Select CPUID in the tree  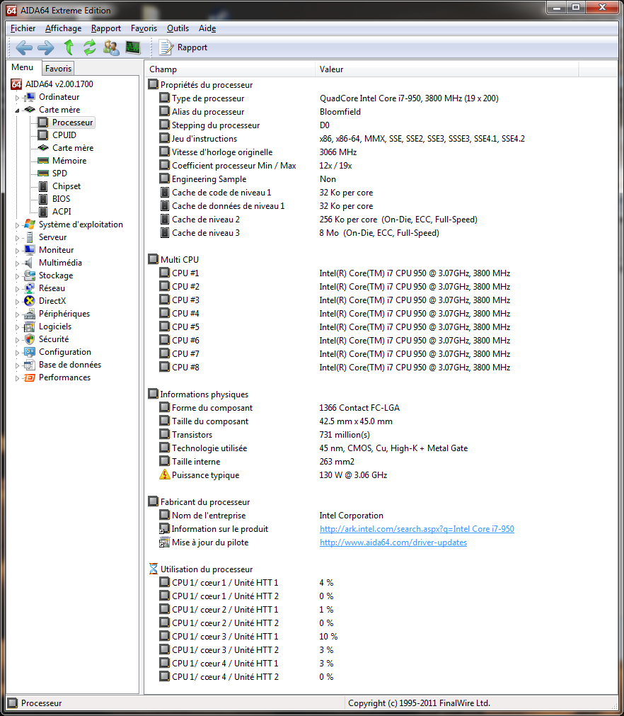[x=64, y=135]
